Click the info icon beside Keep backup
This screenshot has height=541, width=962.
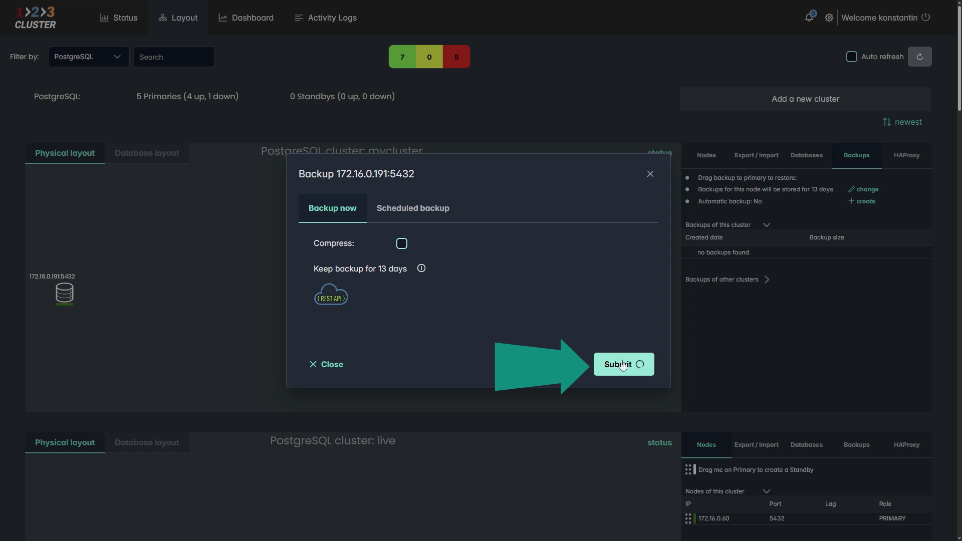click(x=421, y=268)
